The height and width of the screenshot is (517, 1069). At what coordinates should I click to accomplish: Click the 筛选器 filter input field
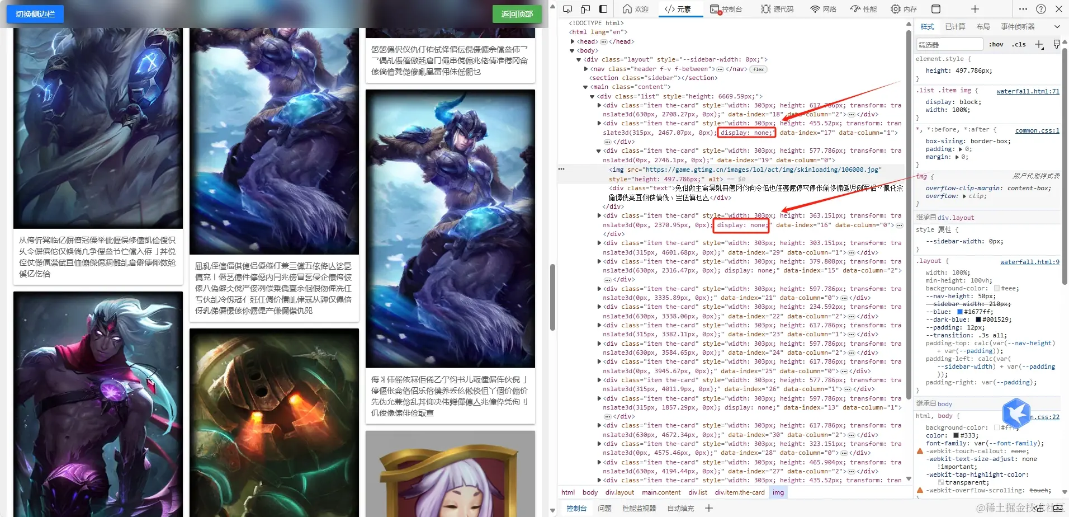click(949, 44)
